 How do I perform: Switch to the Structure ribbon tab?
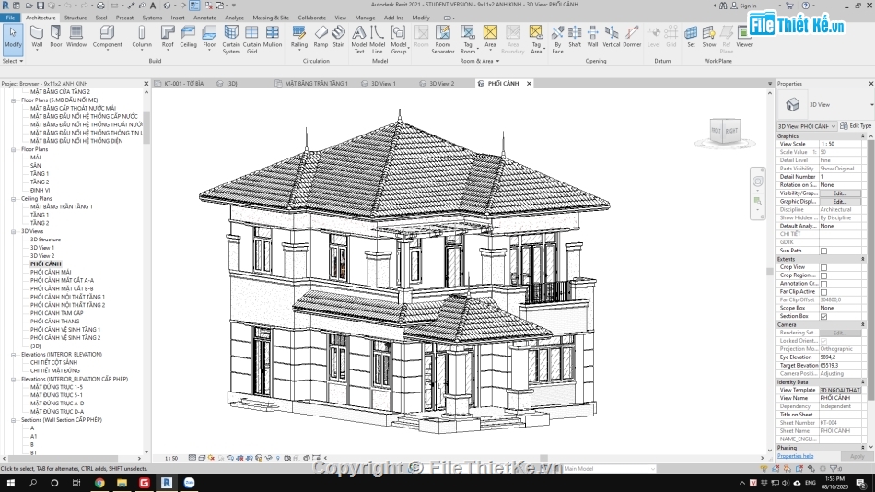tap(75, 18)
